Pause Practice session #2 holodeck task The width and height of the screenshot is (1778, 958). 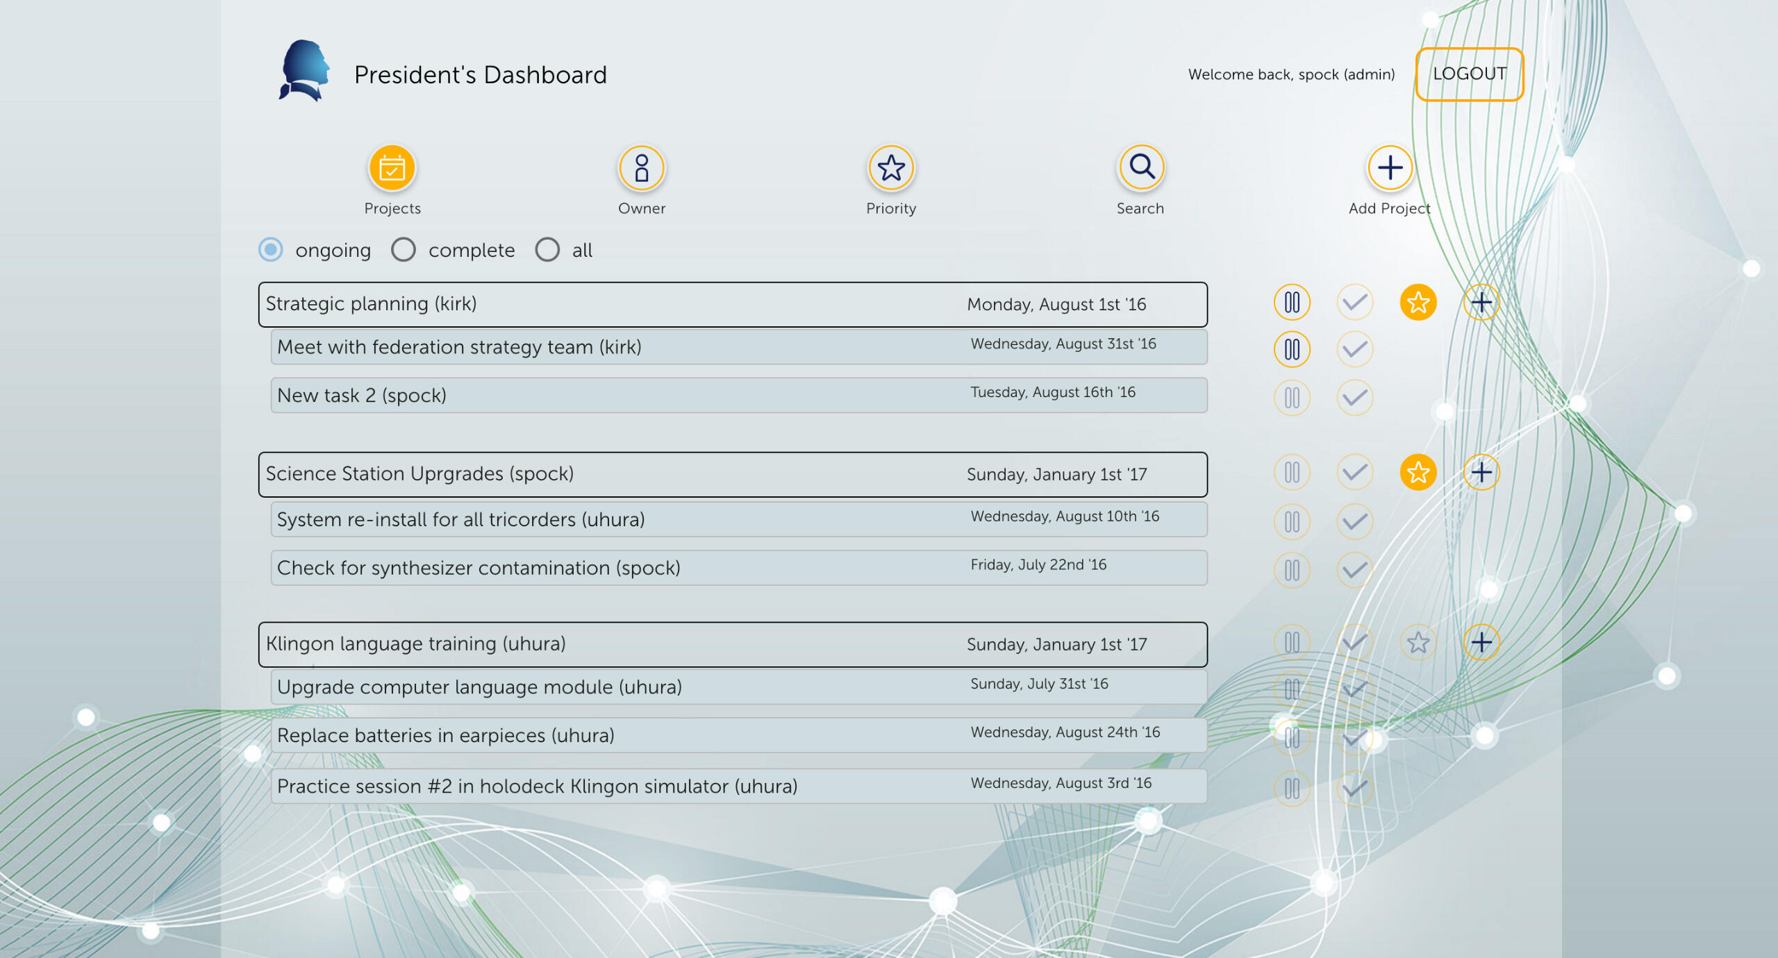1292,789
